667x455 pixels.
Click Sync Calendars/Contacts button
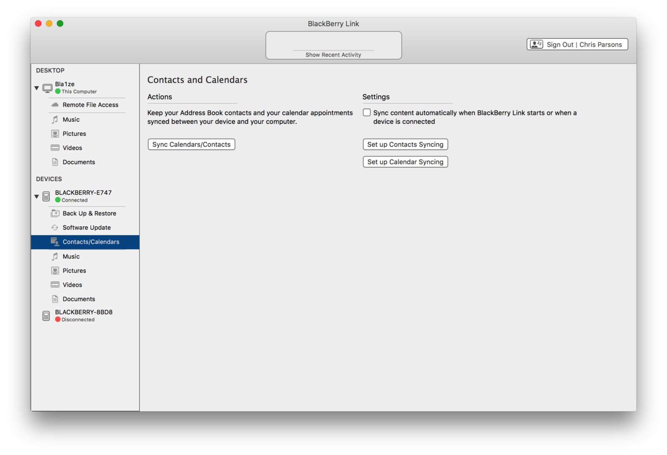click(191, 145)
